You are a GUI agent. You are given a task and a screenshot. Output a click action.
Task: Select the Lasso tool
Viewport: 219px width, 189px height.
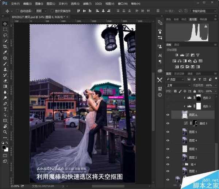tap(5, 35)
